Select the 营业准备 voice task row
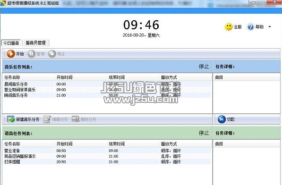The width and height of the screenshot is (282, 185). click(x=107, y=151)
